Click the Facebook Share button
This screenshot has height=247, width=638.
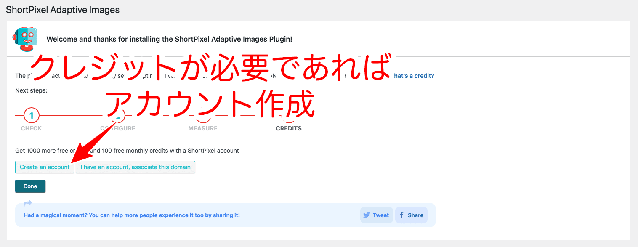tap(411, 215)
